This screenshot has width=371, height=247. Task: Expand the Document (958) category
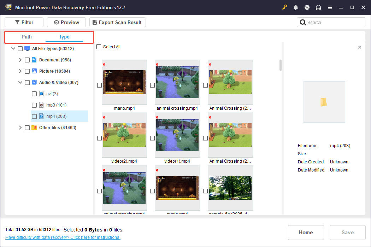point(20,60)
